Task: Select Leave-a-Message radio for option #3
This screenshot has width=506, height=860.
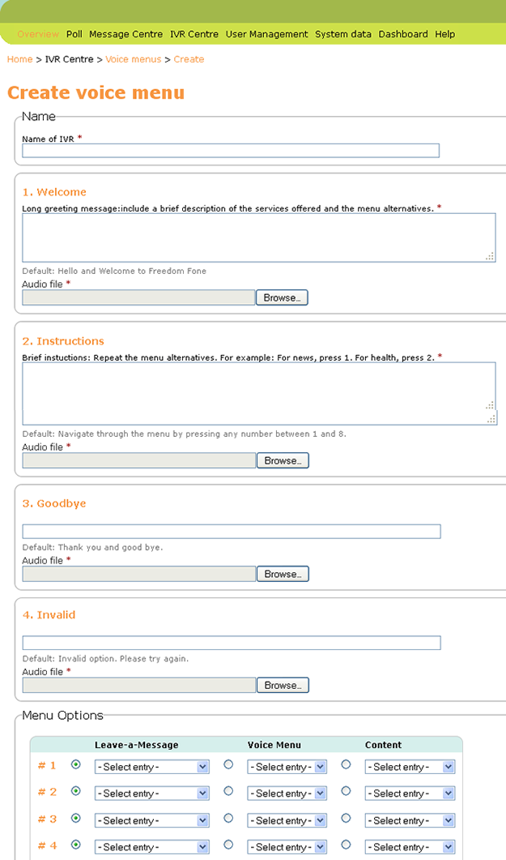Action: (x=76, y=818)
